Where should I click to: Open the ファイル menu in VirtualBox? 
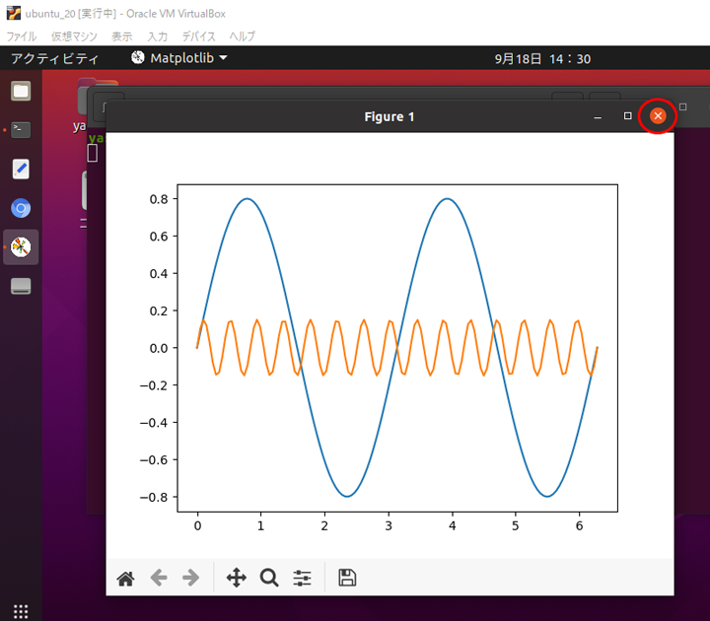click(x=22, y=36)
